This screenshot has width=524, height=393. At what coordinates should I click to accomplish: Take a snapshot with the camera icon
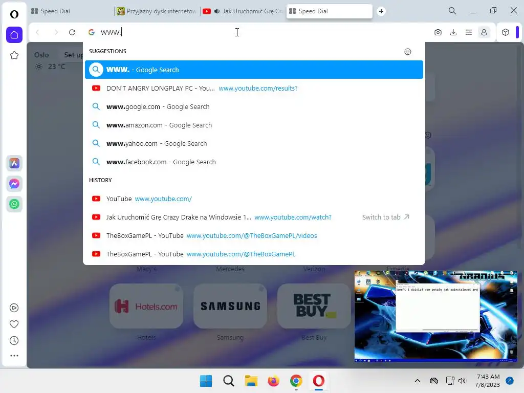click(x=438, y=32)
